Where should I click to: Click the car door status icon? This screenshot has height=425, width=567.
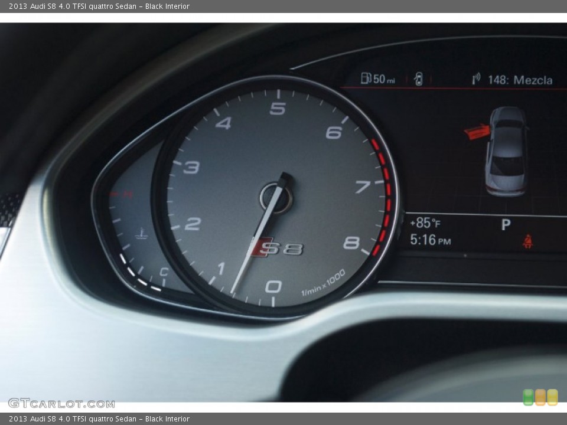point(418,79)
